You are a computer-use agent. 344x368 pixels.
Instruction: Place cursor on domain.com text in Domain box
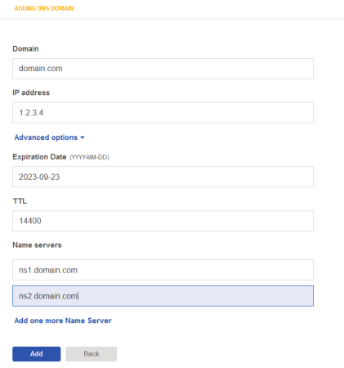tap(41, 69)
